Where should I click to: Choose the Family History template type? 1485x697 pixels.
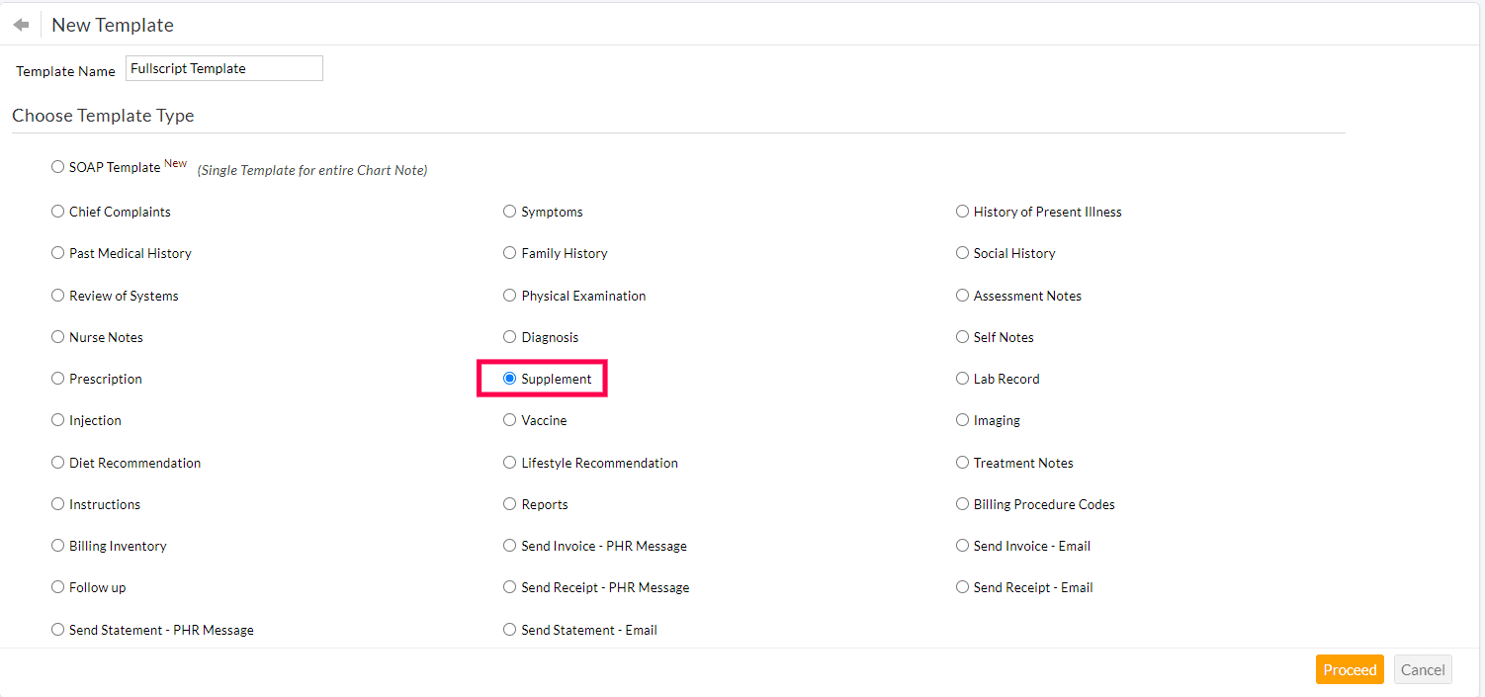pos(509,253)
